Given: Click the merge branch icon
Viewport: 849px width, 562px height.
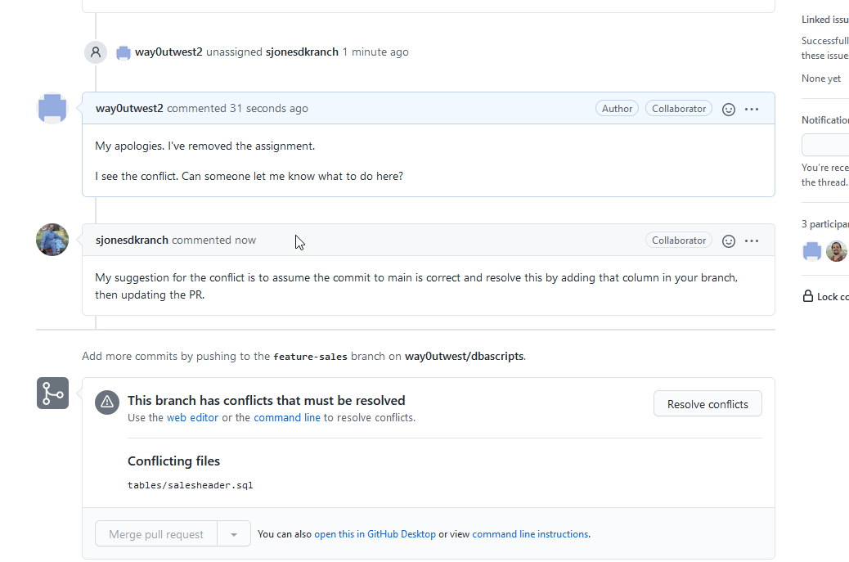Looking at the screenshot, I should (x=52, y=393).
